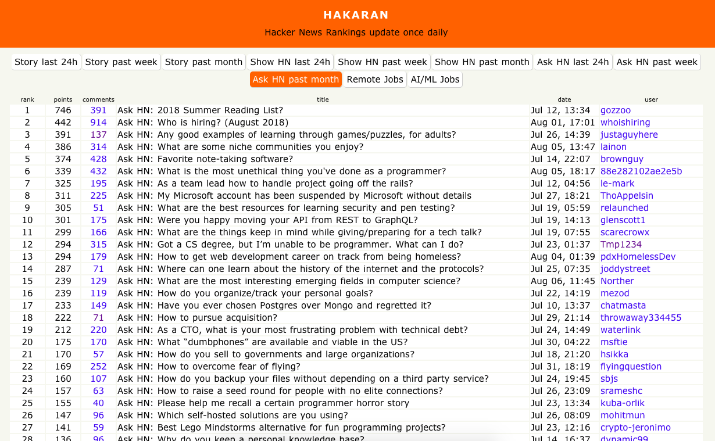Click the HAKARAN site title
Viewport: 715px width, 441px height.
click(x=356, y=15)
